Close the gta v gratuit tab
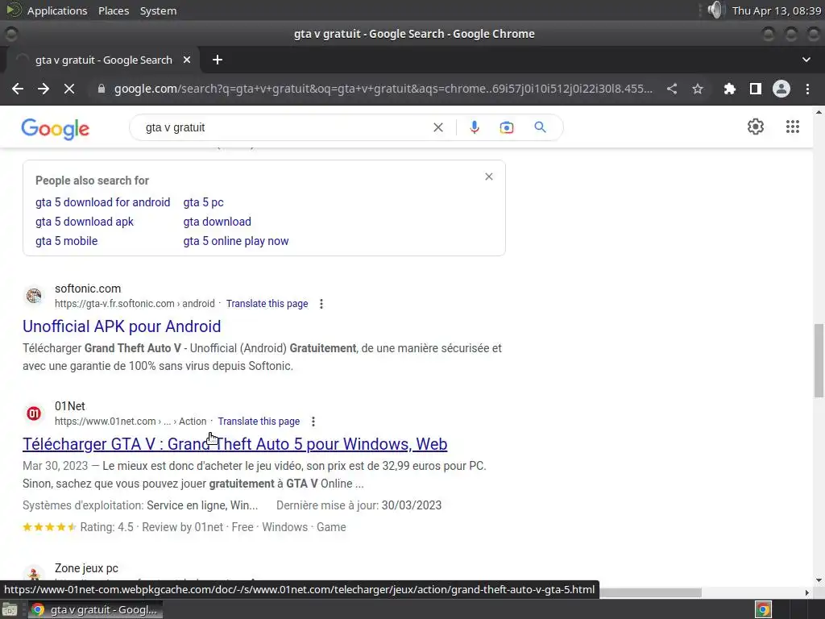Viewport: 825px width, 619px height. [186, 60]
